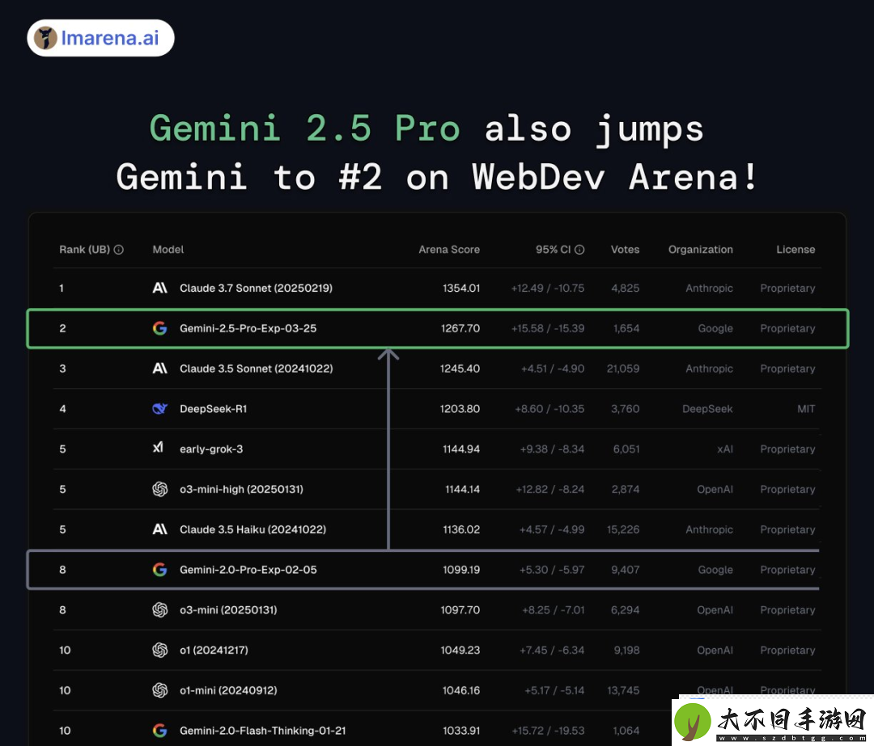Screen dimensions: 874x746
Task: Click the Google icon for Gemini-2.5-Pro-Exp-03-25
Action: (160, 328)
